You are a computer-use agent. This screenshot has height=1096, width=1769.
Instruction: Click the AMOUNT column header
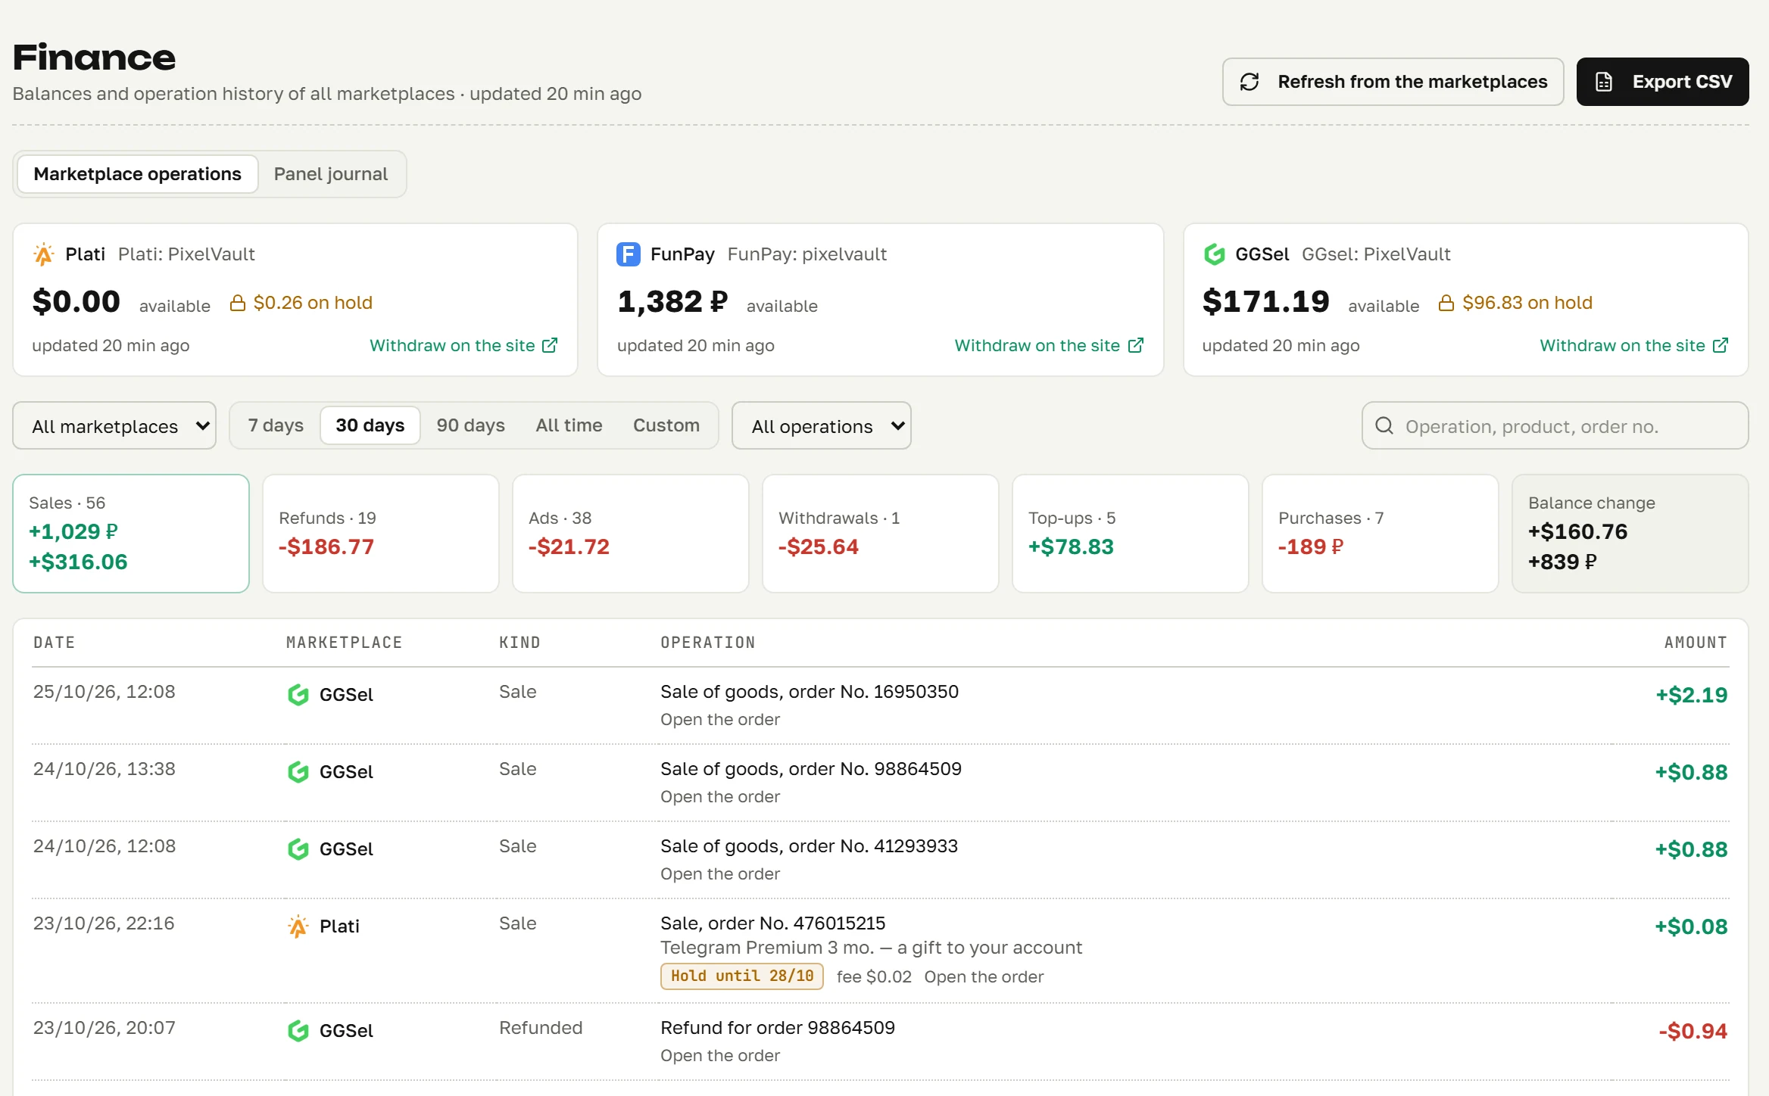coord(1696,643)
